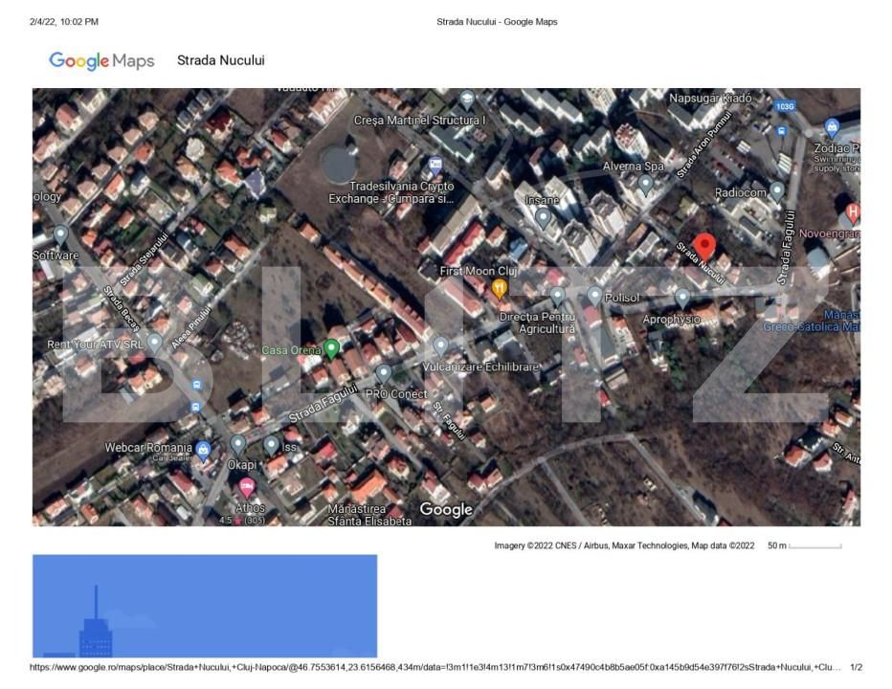Click the blue building thumbnail image

[204, 606]
